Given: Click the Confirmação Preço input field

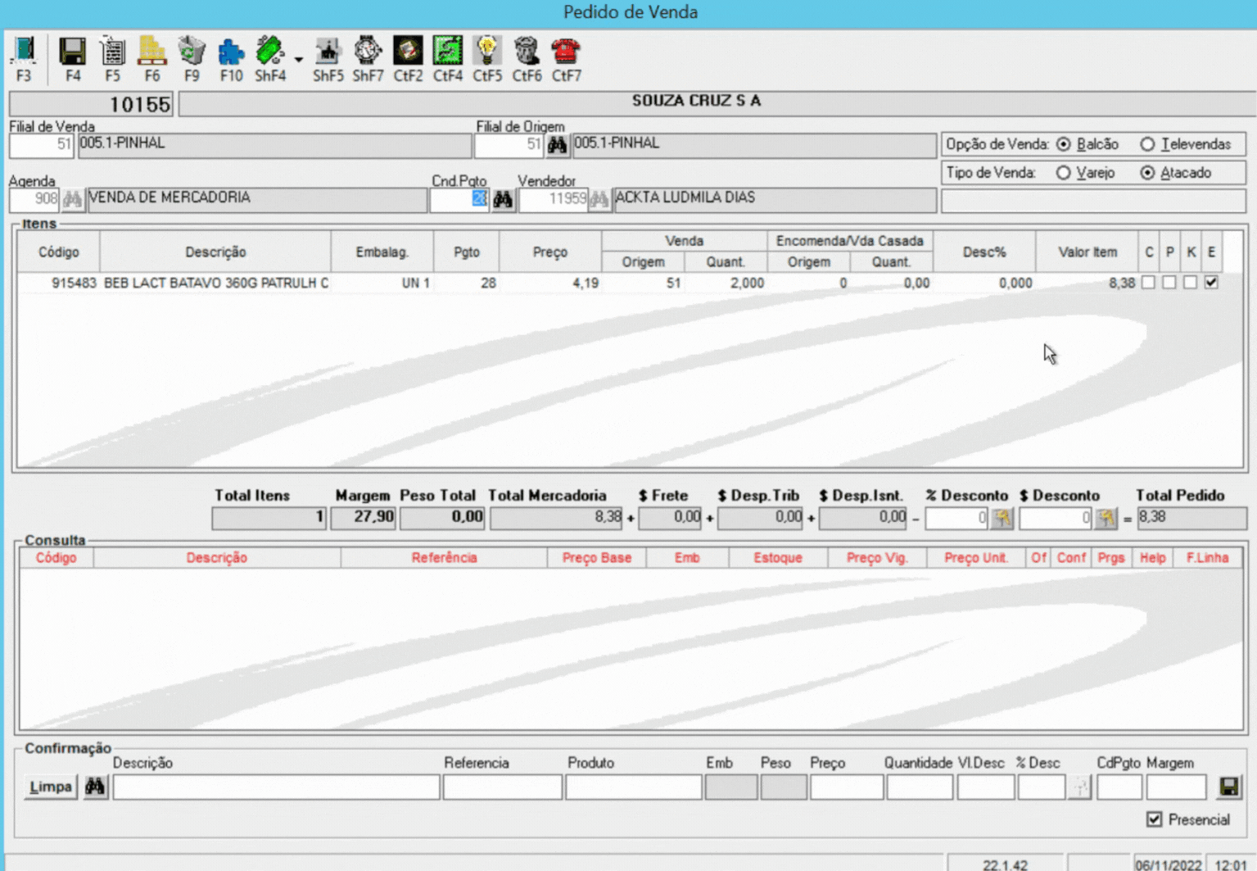Looking at the screenshot, I should tap(847, 787).
